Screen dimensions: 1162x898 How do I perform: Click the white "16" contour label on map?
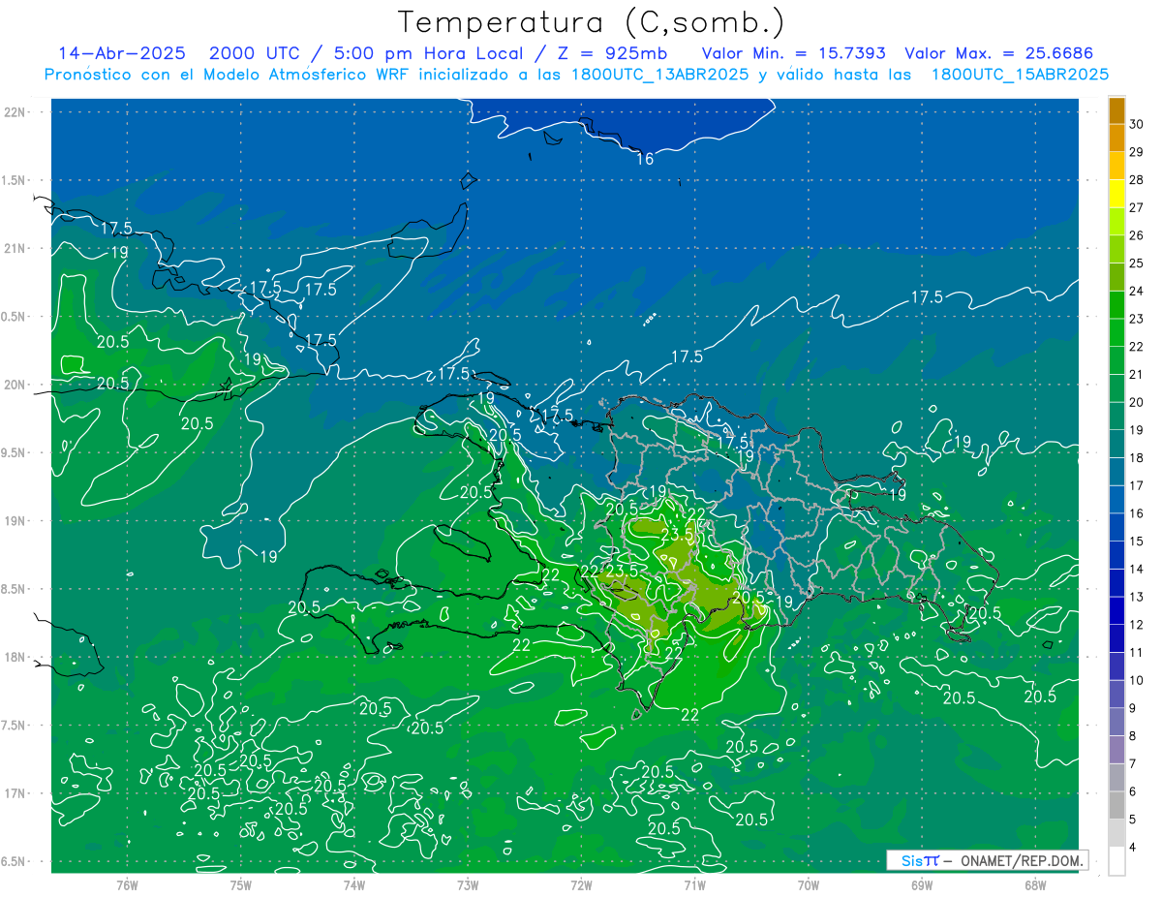point(645,159)
